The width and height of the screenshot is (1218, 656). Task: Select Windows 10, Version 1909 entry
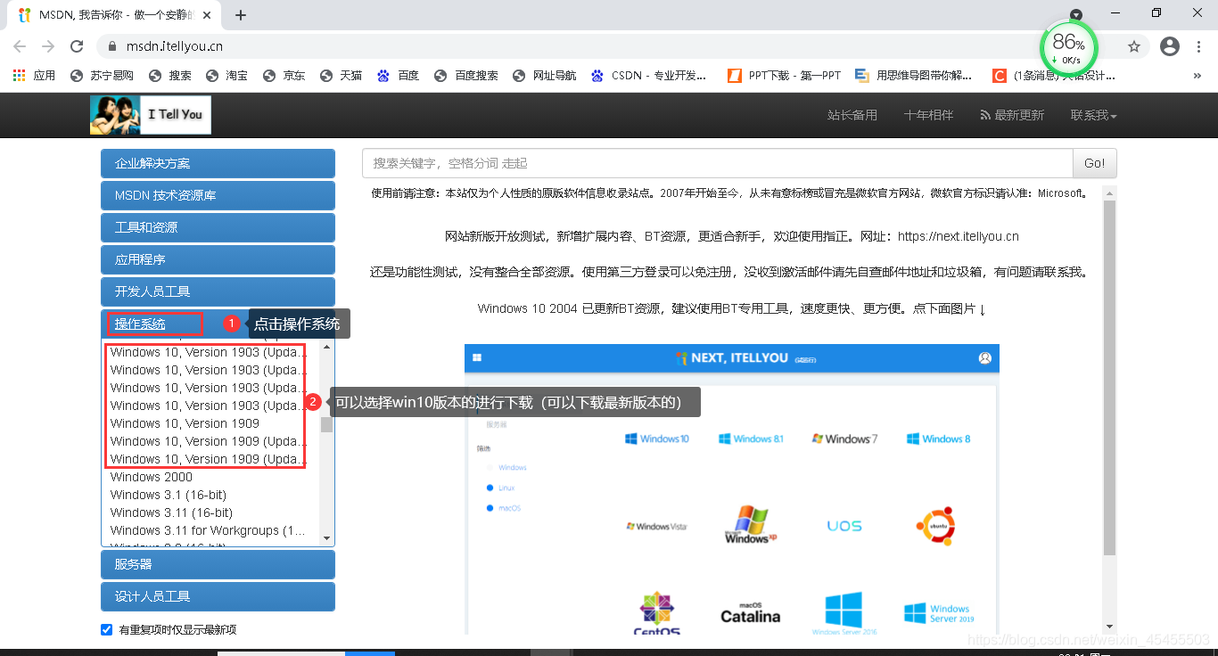[185, 423]
